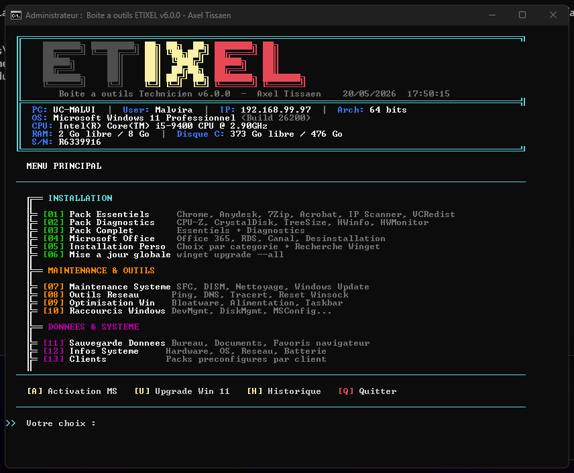Click the description 'Packs preconfigures par client'
Screen dimensions: 574x473
point(246,359)
